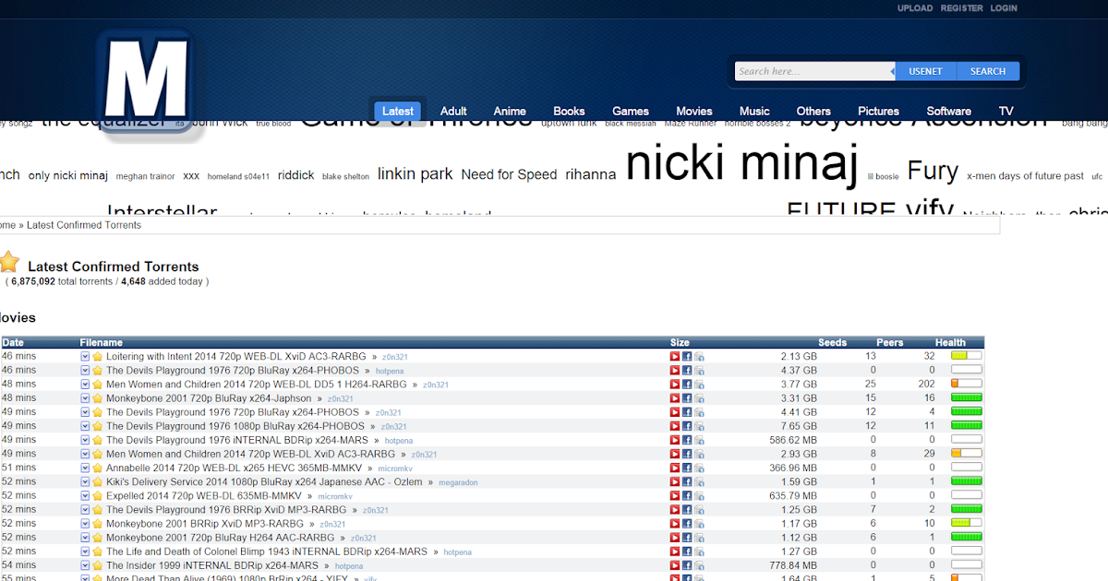This screenshot has width=1108, height=581.
Task: Click star icon beside Expelled 2014
Action: (x=98, y=495)
